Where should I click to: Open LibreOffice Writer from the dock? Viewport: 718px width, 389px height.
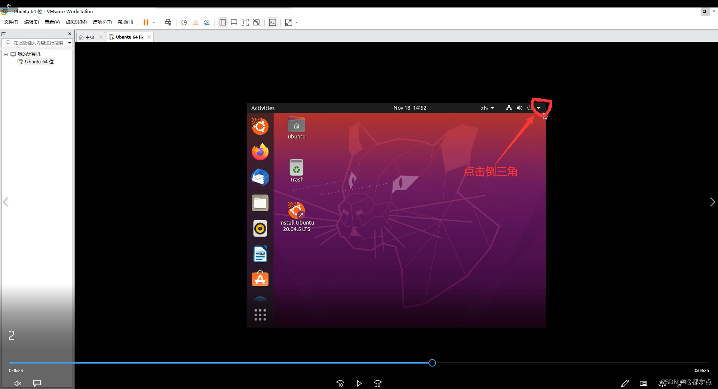(x=260, y=254)
